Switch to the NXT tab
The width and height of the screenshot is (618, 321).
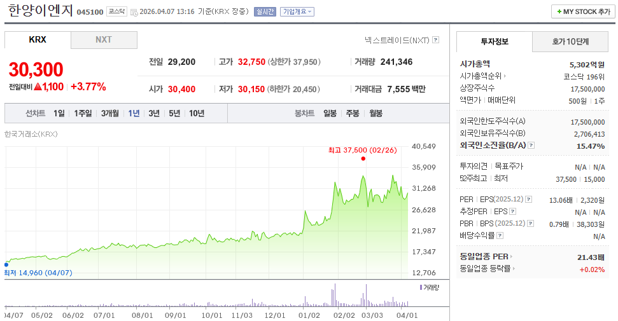tap(104, 40)
